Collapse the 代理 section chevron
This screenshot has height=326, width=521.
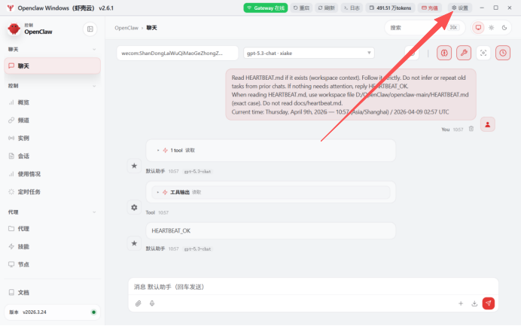coord(94,212)
